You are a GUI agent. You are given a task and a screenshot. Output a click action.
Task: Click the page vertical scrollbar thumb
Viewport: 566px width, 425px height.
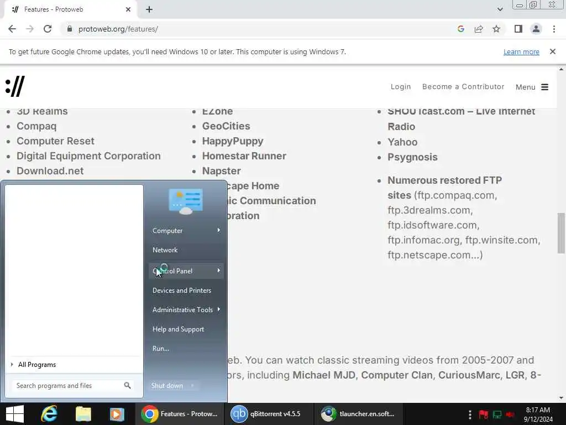(561, 233)
